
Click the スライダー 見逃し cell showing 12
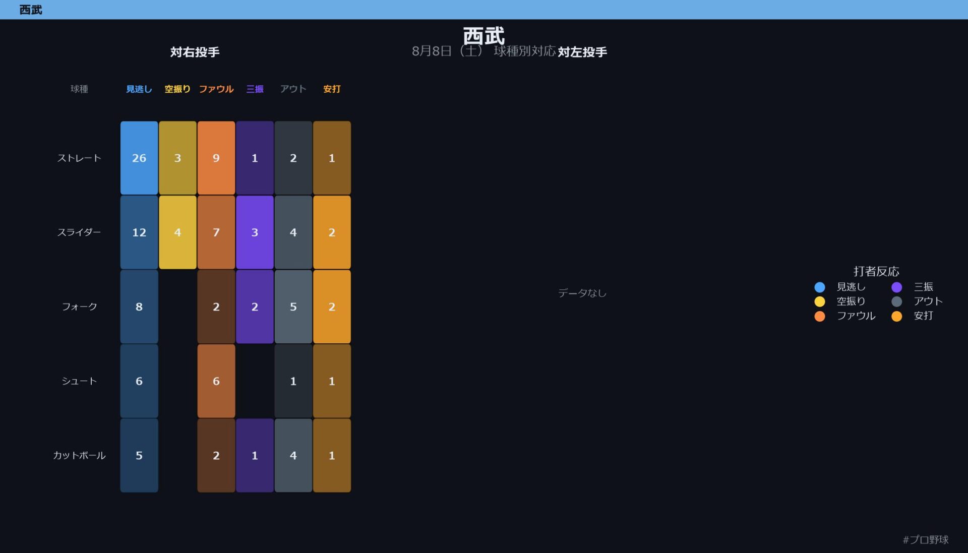click(139, 232)
